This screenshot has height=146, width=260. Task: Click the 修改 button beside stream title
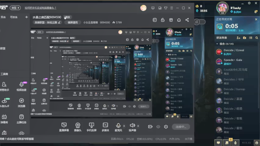pyautogui.click(x=68, y=17)
